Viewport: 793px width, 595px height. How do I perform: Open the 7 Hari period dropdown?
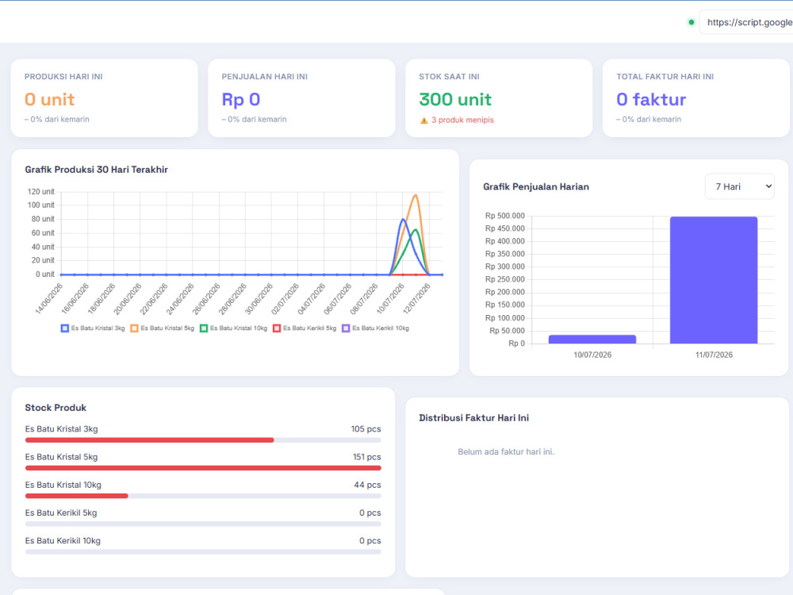tap(739, 186)
